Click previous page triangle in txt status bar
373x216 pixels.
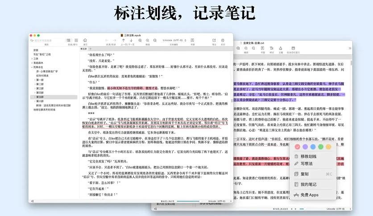(292, 209)
